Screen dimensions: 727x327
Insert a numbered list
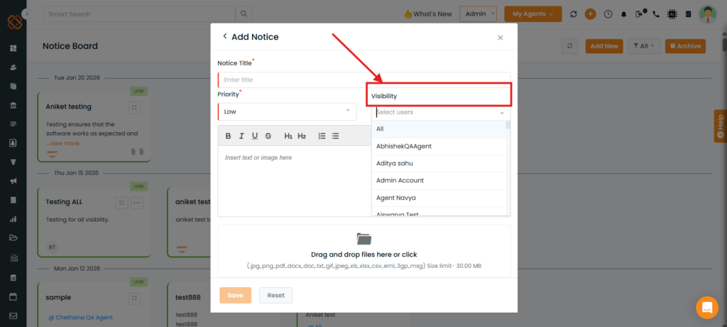pyautogui.click(x=322, y=136)
